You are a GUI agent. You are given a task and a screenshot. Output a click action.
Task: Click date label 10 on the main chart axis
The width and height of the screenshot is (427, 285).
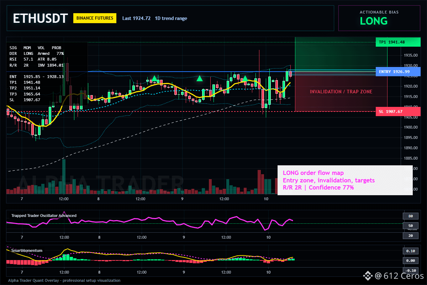[266, 198]
